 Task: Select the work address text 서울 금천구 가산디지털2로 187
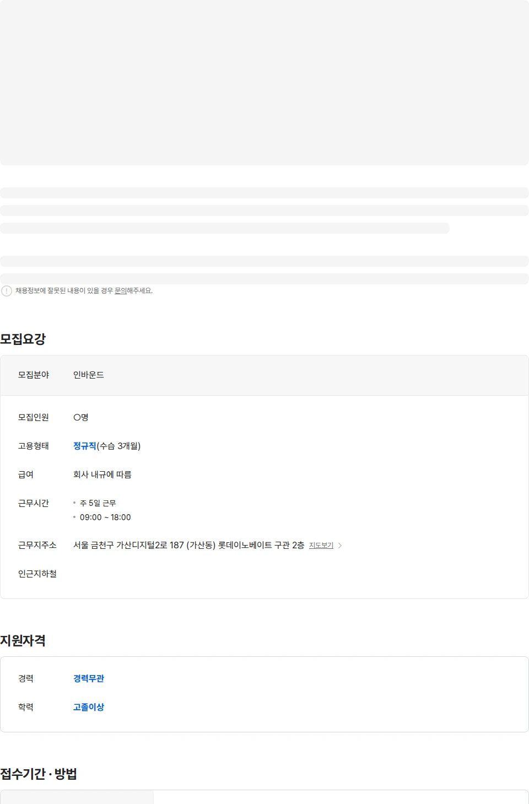(x=128, y=545)
